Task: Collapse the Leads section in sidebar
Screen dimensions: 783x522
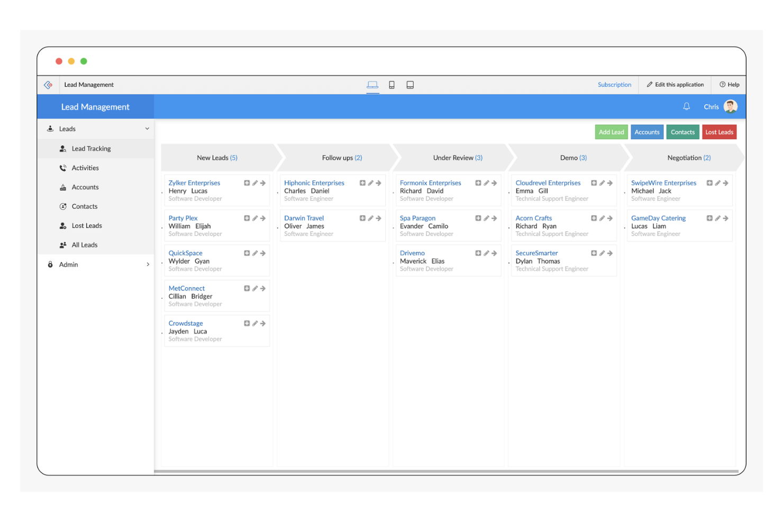Action: [147, 129]
